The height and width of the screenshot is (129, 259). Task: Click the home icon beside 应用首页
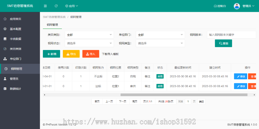coord(5,19)
